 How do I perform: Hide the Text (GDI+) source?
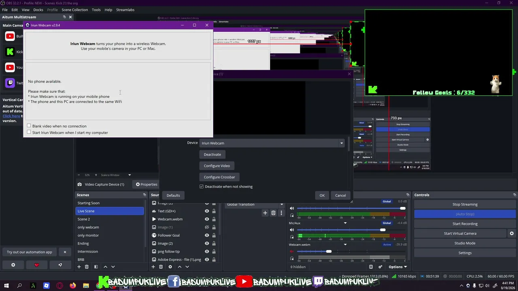[x=207, y=211]
